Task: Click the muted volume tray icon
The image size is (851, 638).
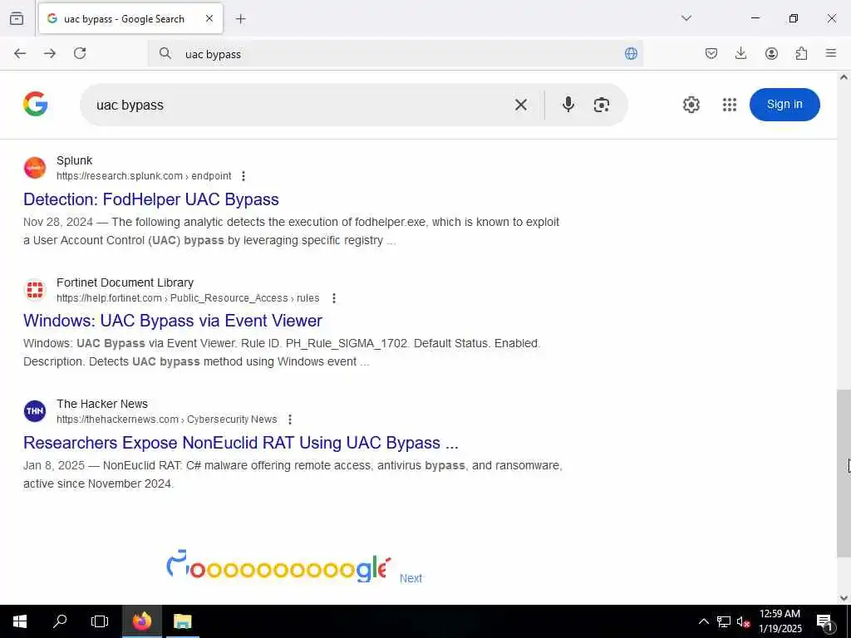Action: (744, 621)
